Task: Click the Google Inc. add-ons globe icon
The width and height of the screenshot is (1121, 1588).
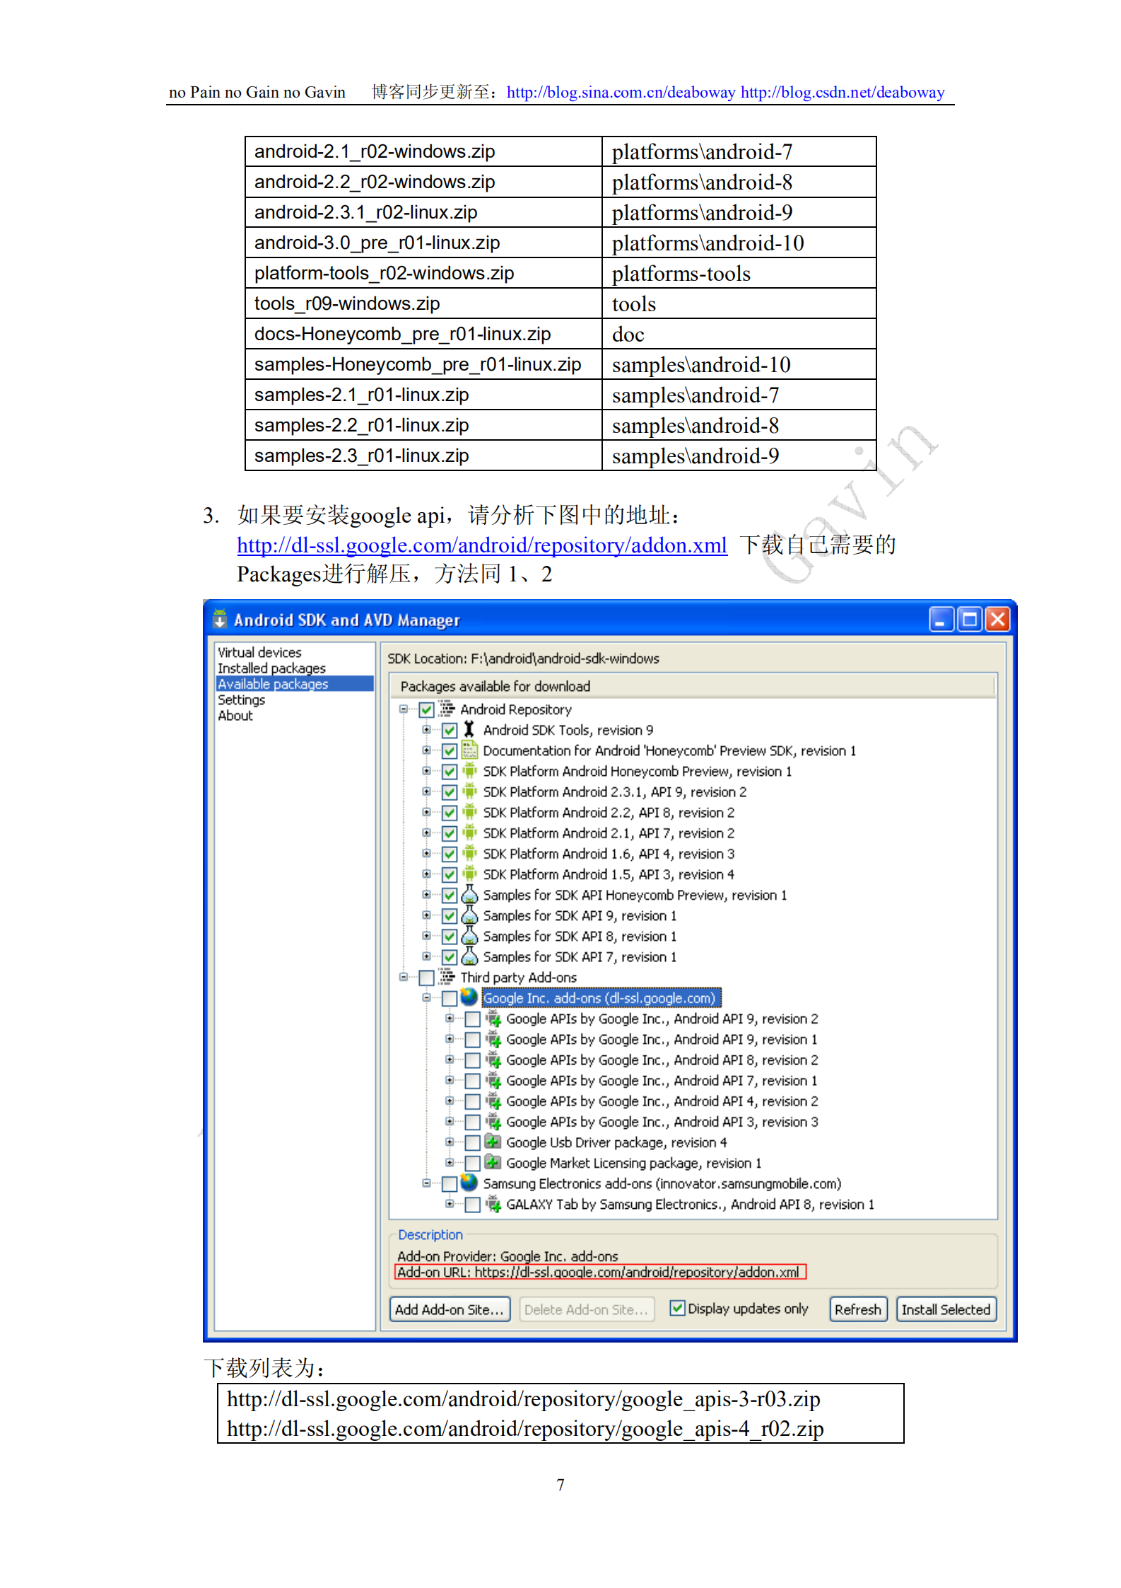Action: tap(469, 997)
